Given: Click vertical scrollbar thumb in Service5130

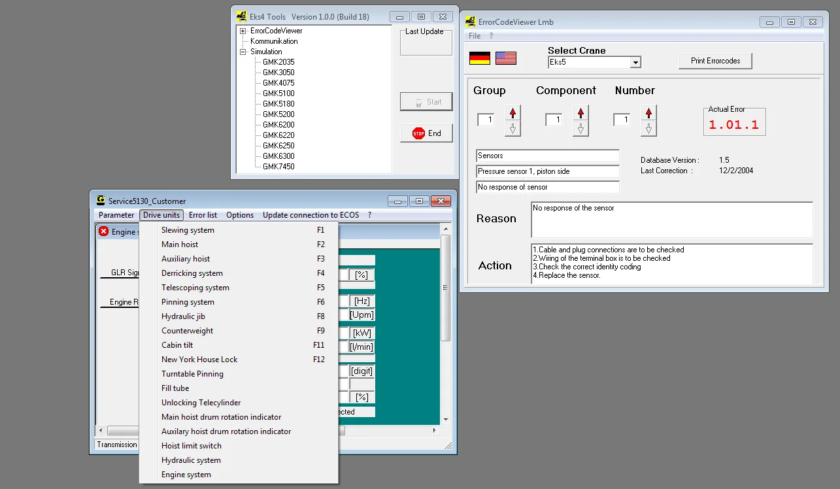Looking at the screenshot, I should [446, 288].
